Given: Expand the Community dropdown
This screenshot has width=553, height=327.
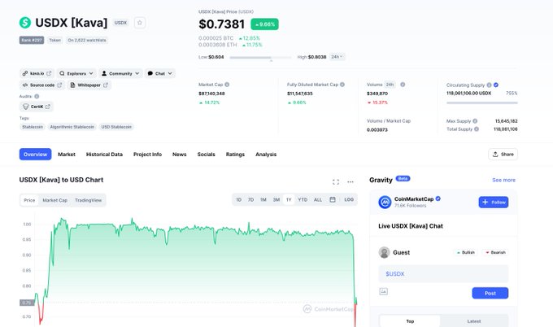Looking at the screenshot, I should pos(120,73).
